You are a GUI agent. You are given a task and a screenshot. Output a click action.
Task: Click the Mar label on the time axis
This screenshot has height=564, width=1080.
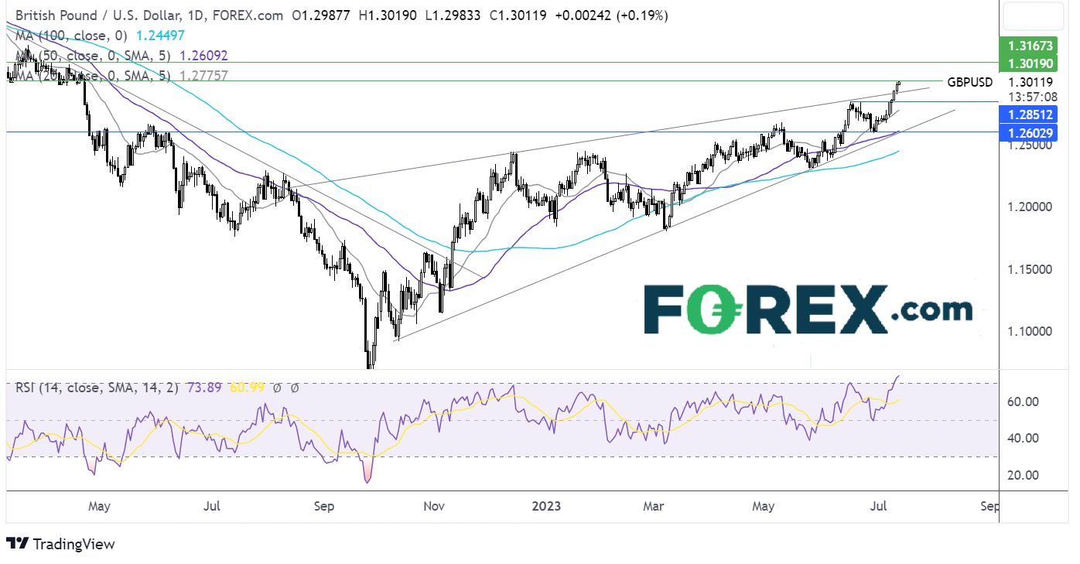point(654,507)
